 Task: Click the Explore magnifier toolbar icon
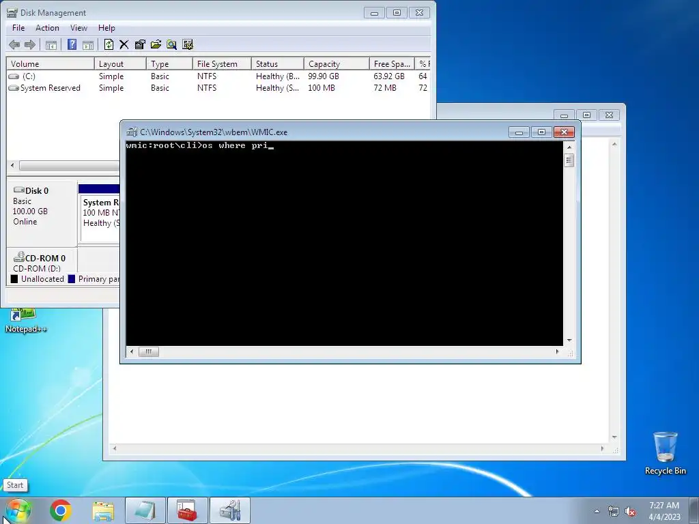pos(171,44)
